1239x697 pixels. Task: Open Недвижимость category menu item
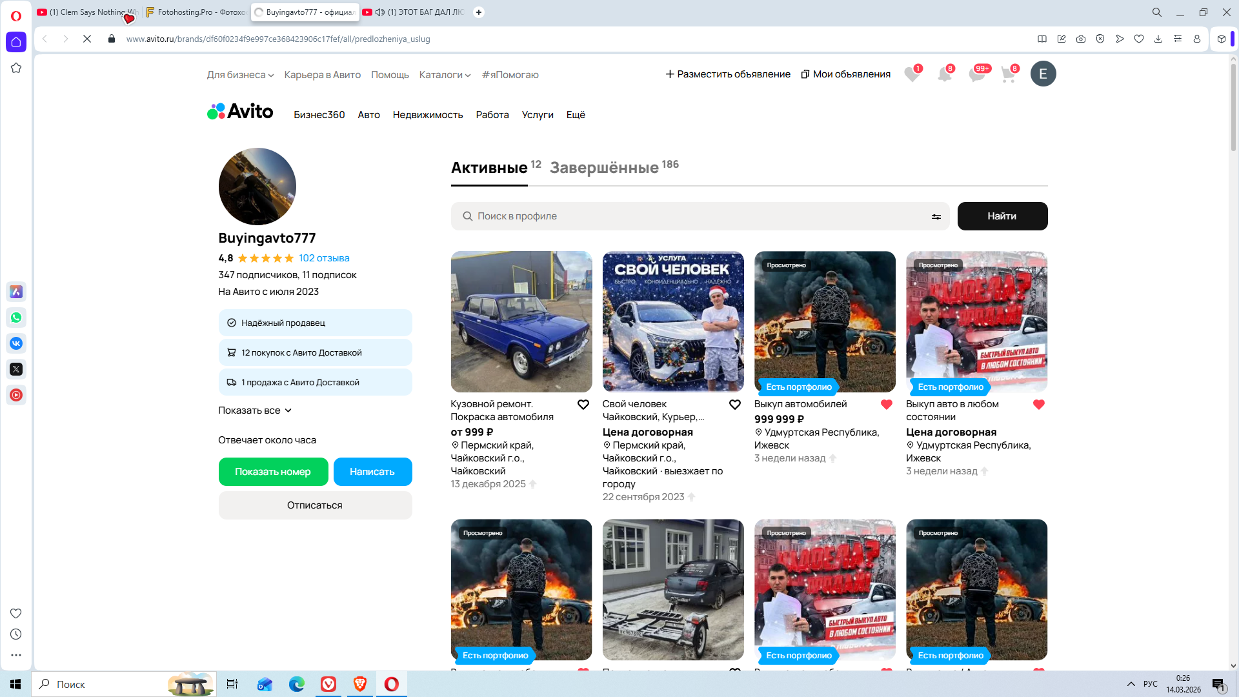coord(427,115)
